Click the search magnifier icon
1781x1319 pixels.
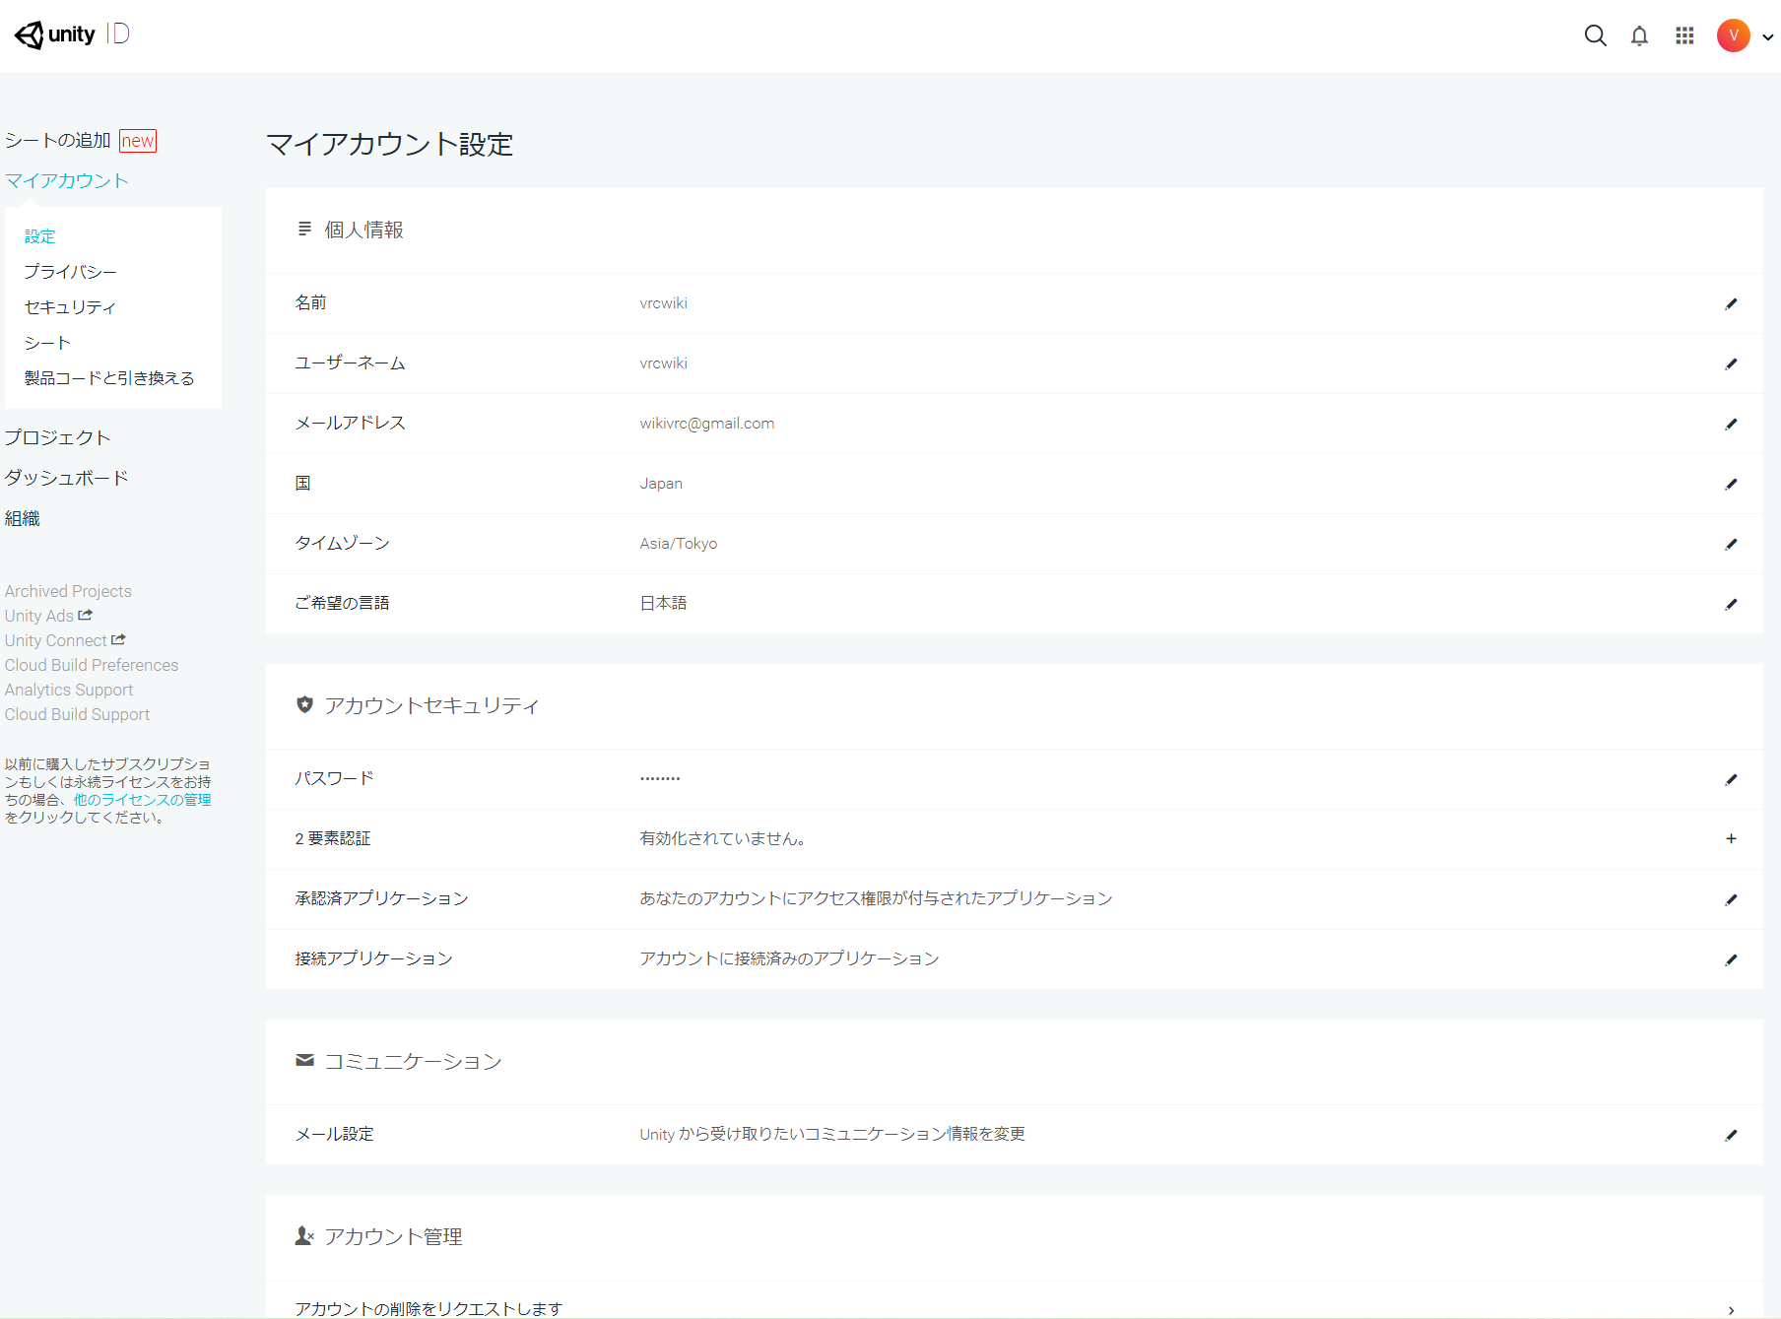pos(1595,36)
